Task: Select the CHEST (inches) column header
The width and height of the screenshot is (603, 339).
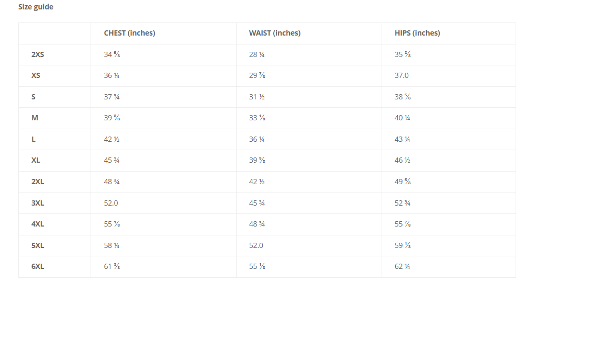Action: 129,33
